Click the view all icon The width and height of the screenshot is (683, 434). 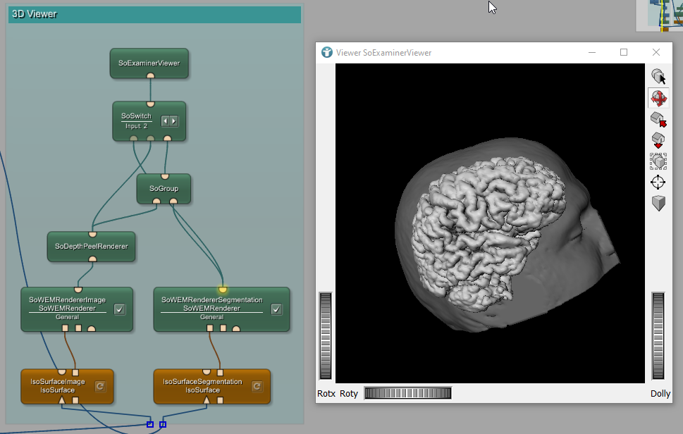click(x=658, y=161)
